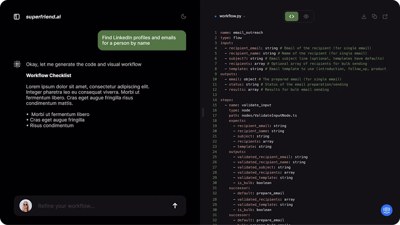This screenshot has height=225, width=400.
Task: Click the Lorem ipsum paragraph
Action: tap(88, 95)
